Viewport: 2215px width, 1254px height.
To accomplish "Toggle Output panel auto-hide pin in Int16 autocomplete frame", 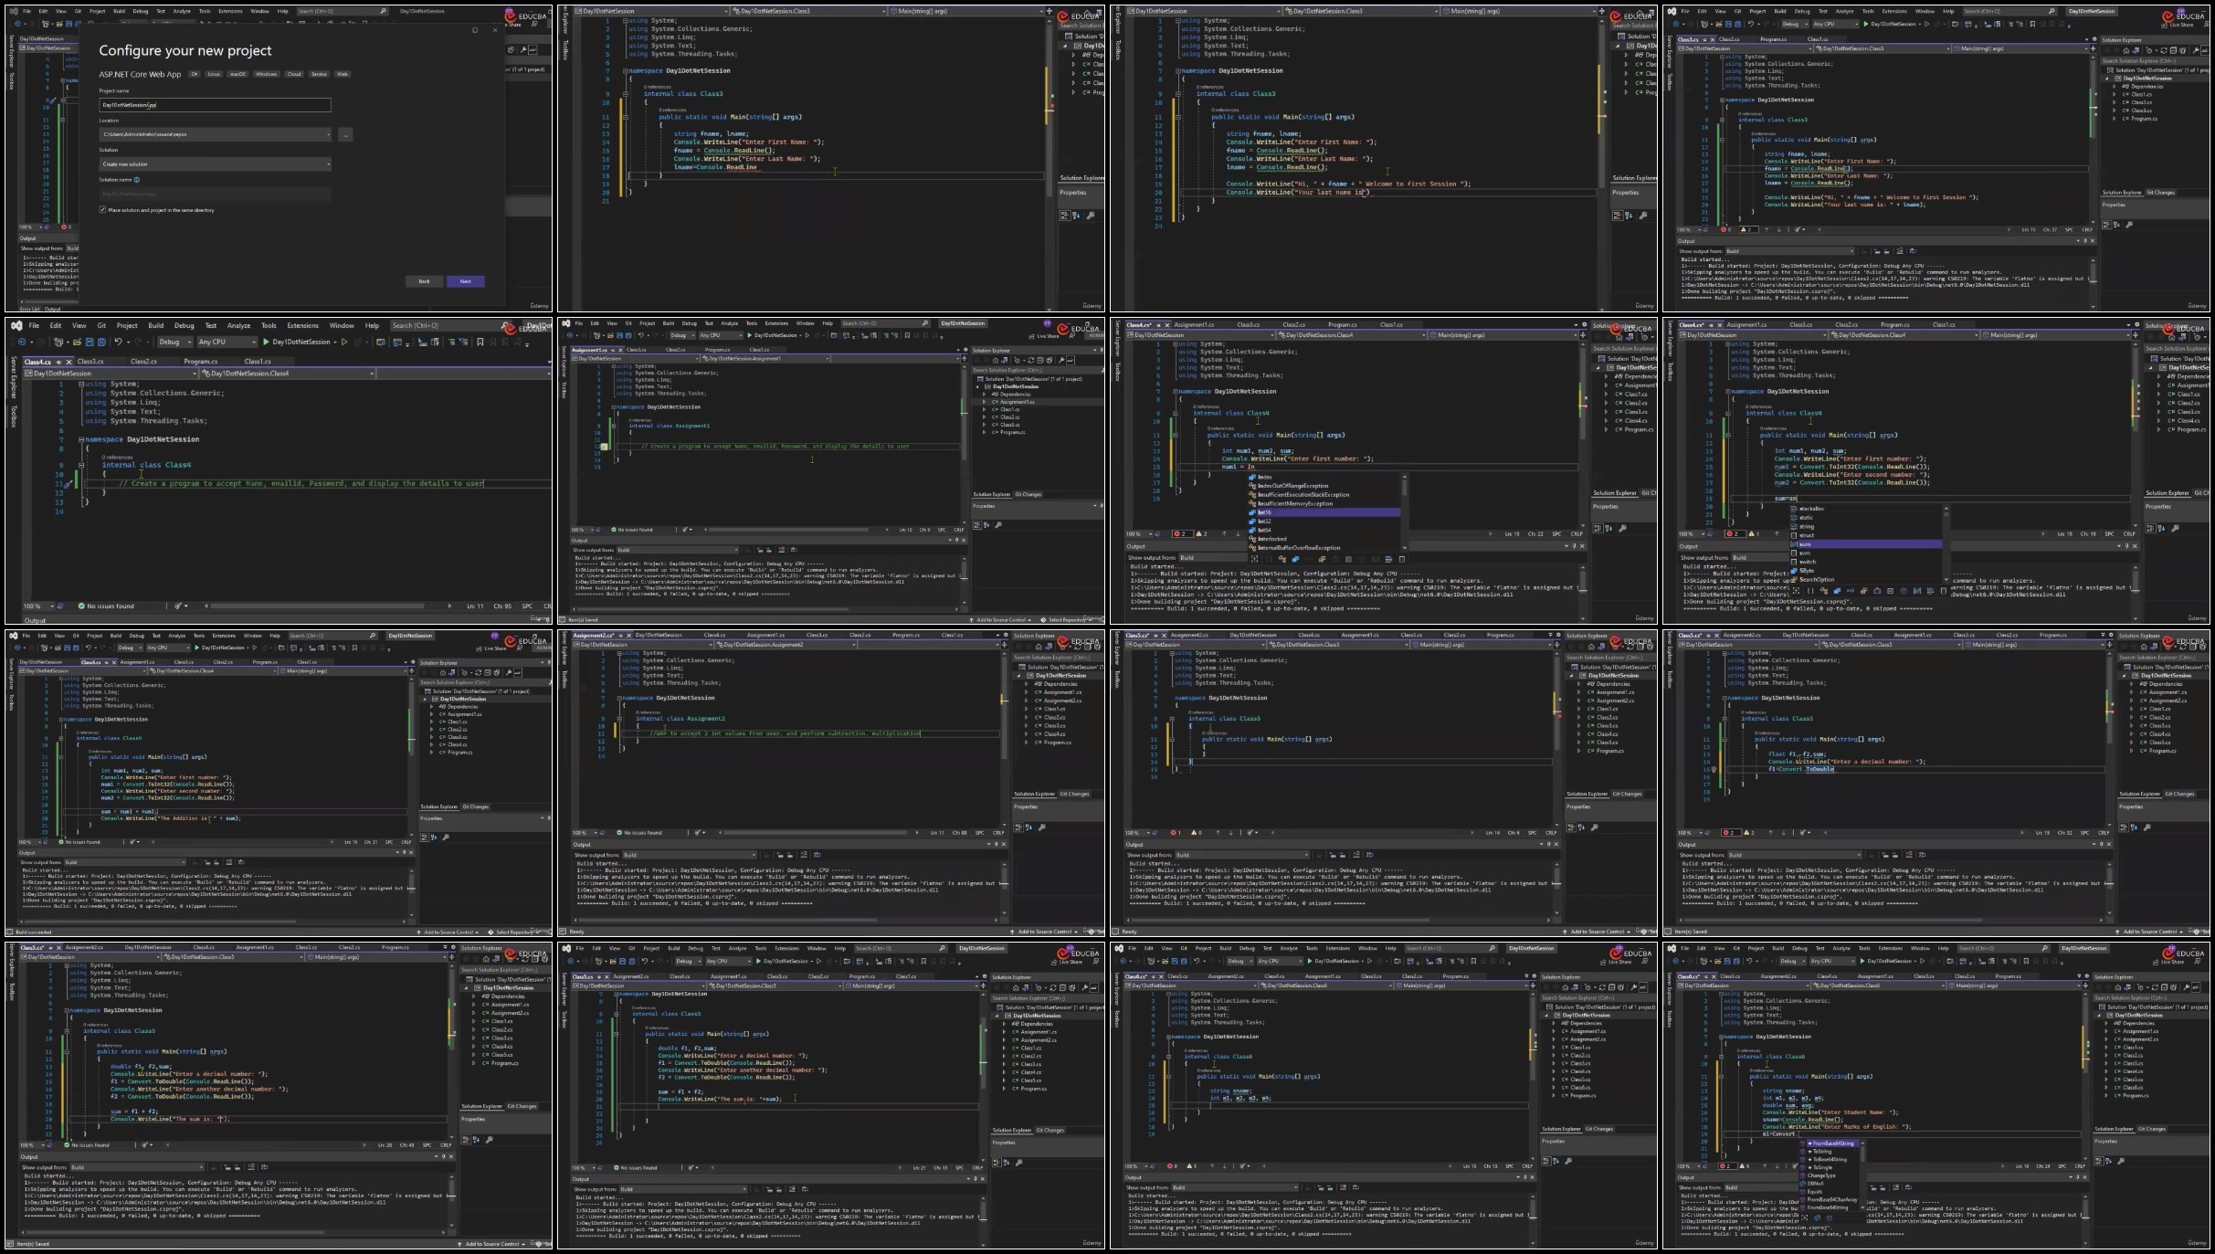I will point(1574,546).
